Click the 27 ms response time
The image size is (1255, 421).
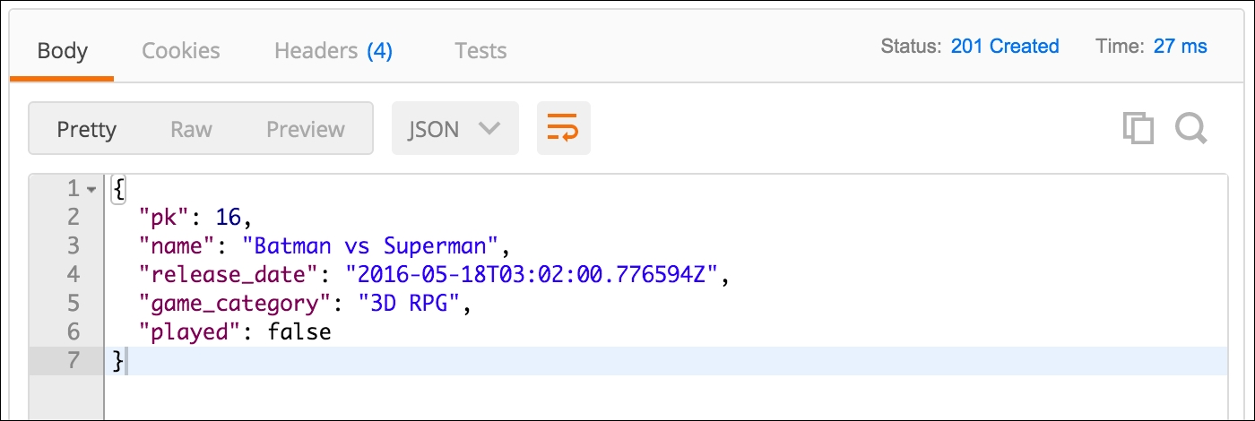click(x=1180, y=47)
